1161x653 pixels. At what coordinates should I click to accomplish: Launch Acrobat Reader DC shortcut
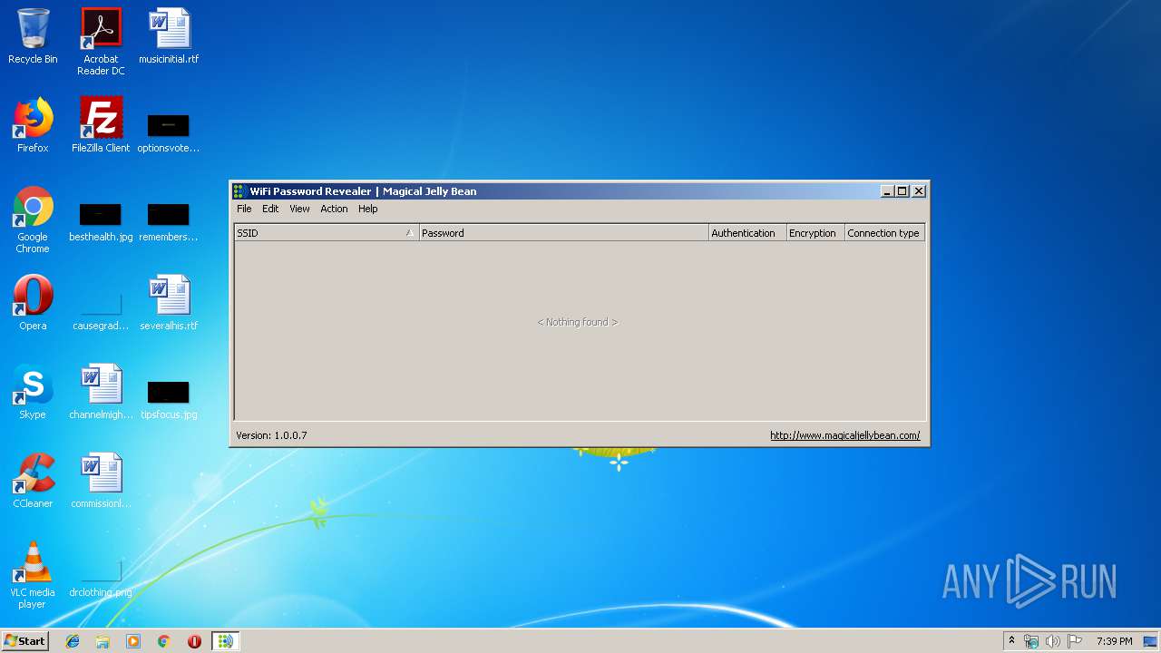[x=101, y=42]
